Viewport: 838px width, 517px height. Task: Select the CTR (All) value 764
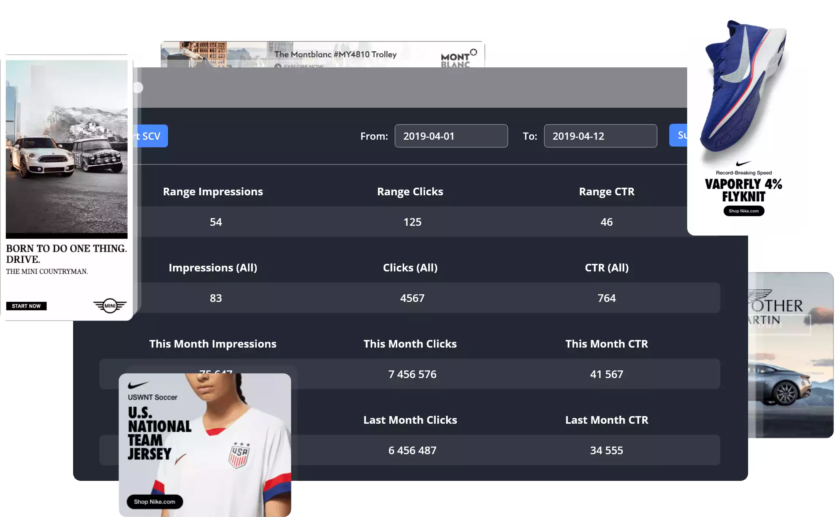pos(606,298)
